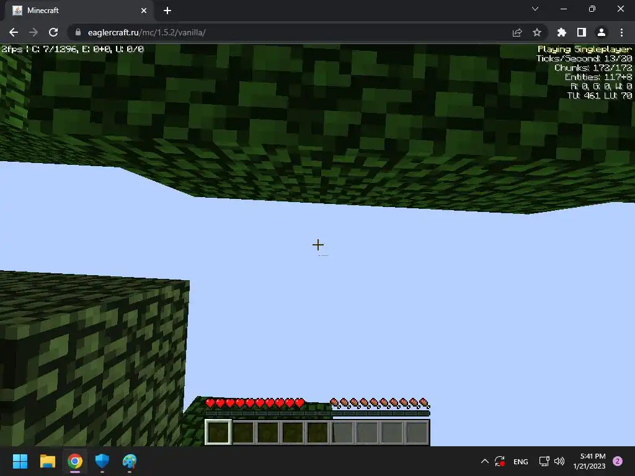Click the 'Ticks/Second: 13/20' text
Image resolution: width=635 pixels, height=476 pixels.
pos(584,58)
